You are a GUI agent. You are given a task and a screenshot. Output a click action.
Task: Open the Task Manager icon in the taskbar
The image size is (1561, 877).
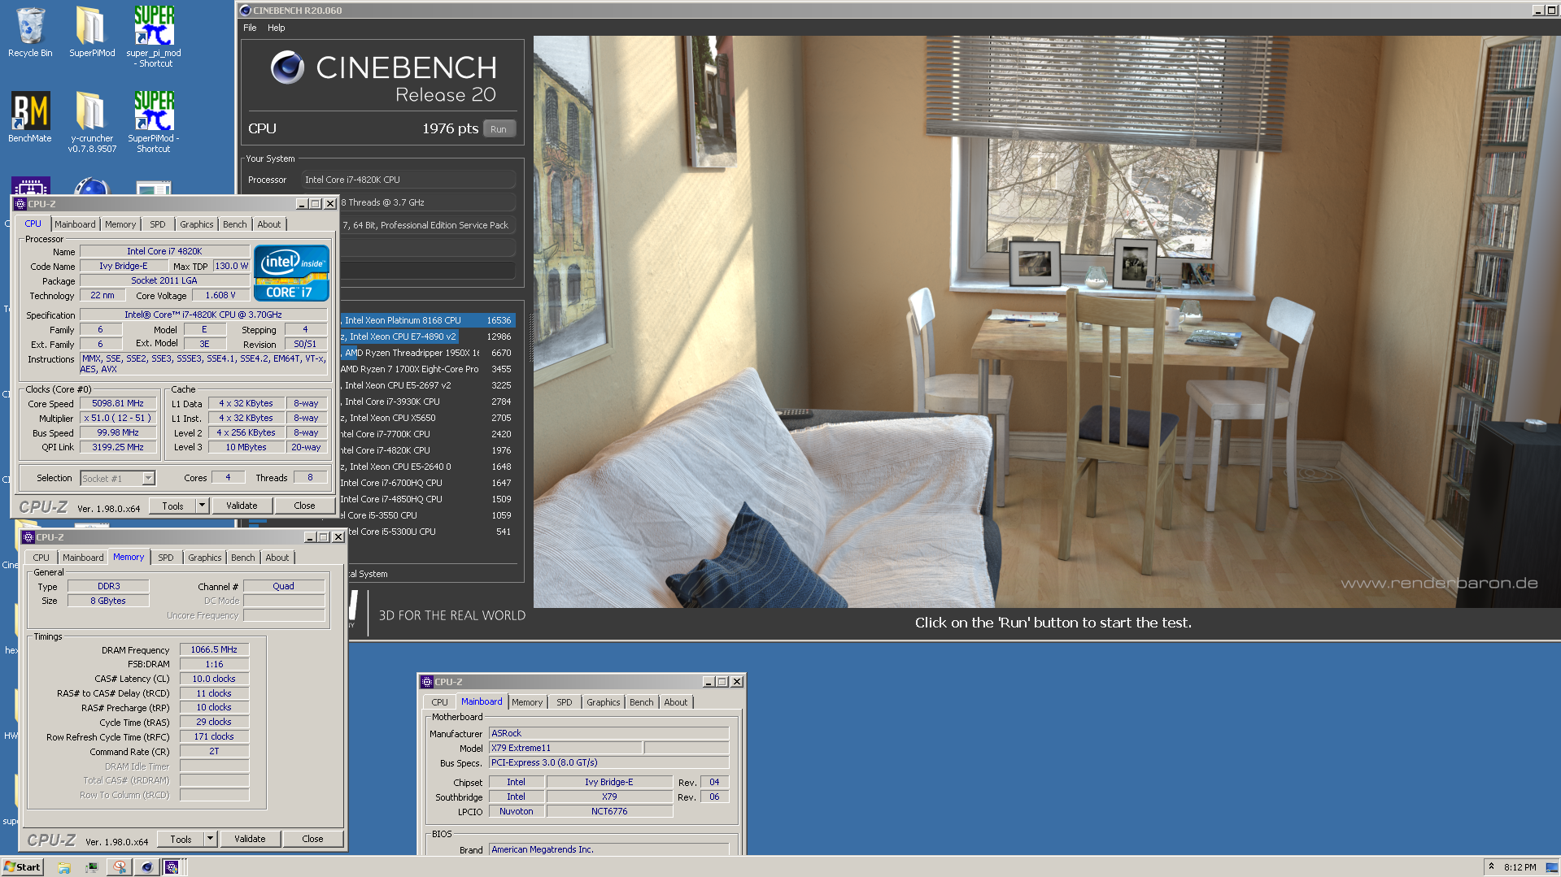point(92,867)
